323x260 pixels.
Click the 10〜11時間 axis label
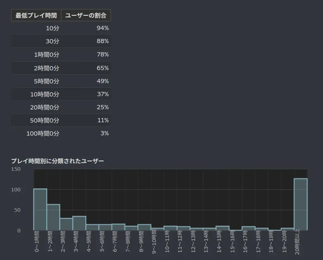pyautogui.click(x=167, y=242)
